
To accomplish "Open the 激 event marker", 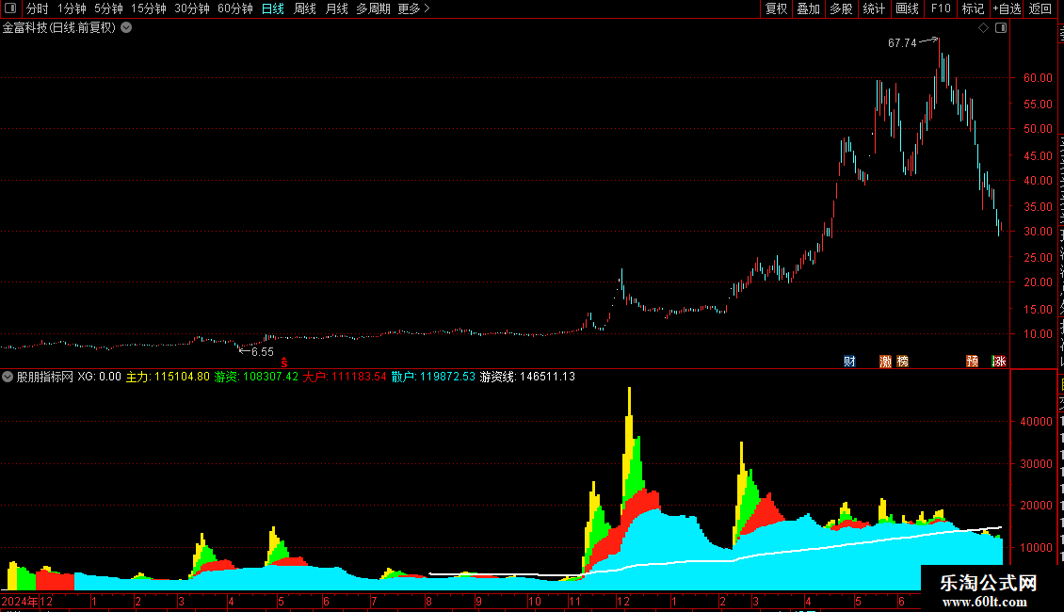I will [x=885, y=361].
